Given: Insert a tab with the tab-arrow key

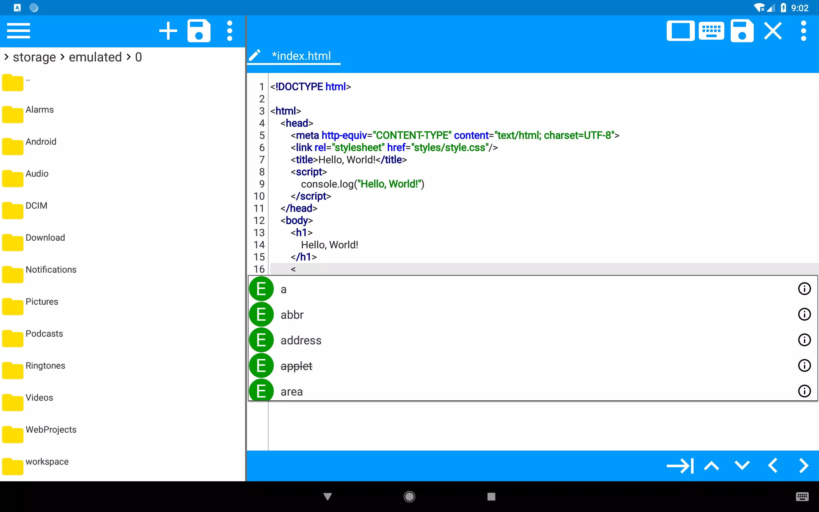Looking at the screenshot, I should [680, 466].
